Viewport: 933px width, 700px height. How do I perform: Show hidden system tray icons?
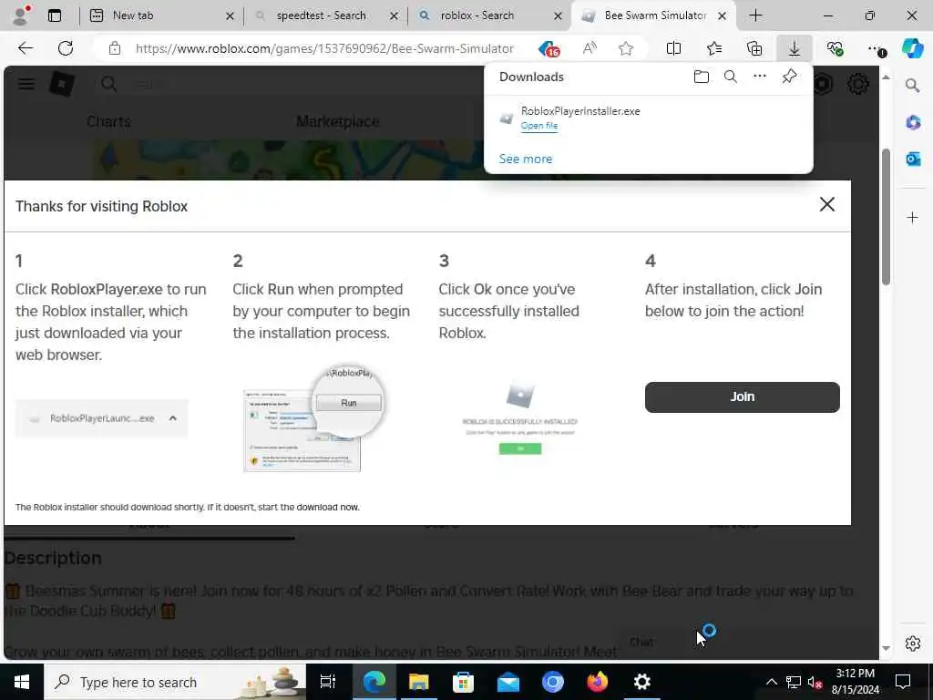[771, 682]
